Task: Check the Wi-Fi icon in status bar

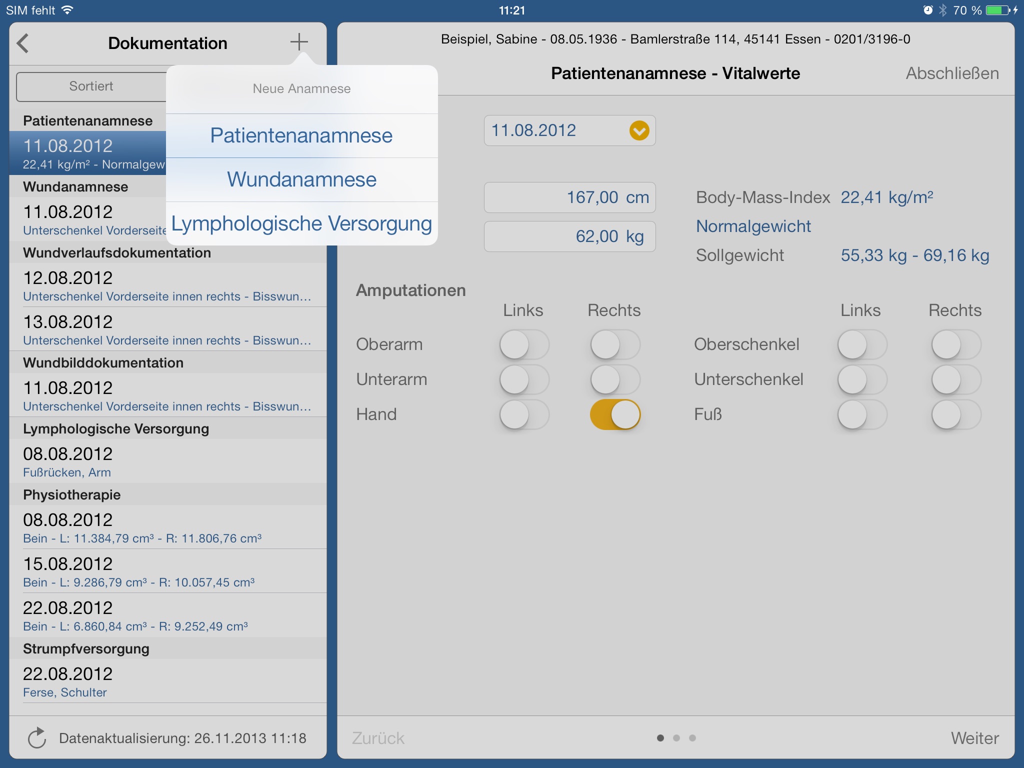Action: coord(67,10)
